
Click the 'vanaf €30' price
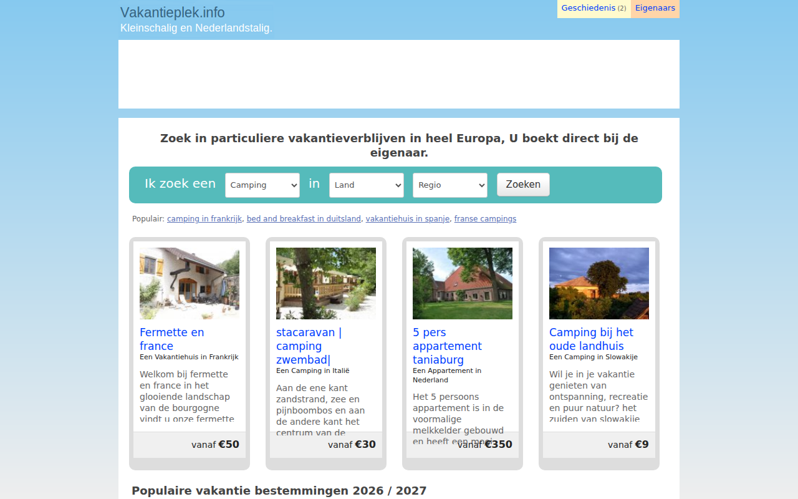(x=352, y=445)
